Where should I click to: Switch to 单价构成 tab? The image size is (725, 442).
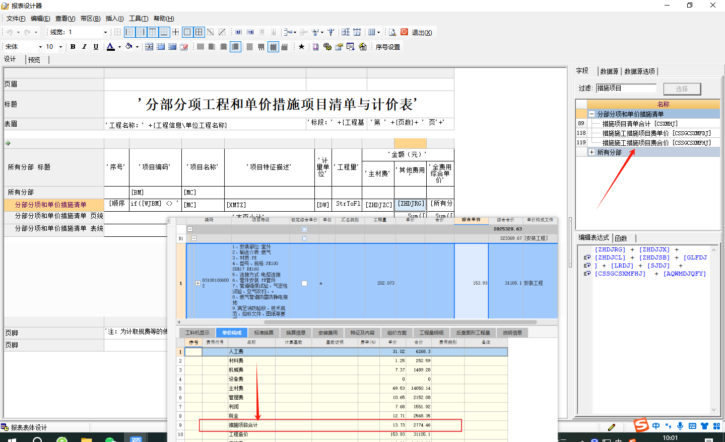[231, 332]
